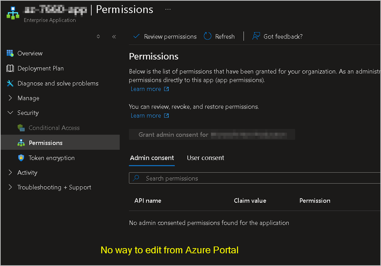Image resolution: width=381 pixels, height=266 pixels.
Task: Click the Got feedback icon
Action: 256,37
